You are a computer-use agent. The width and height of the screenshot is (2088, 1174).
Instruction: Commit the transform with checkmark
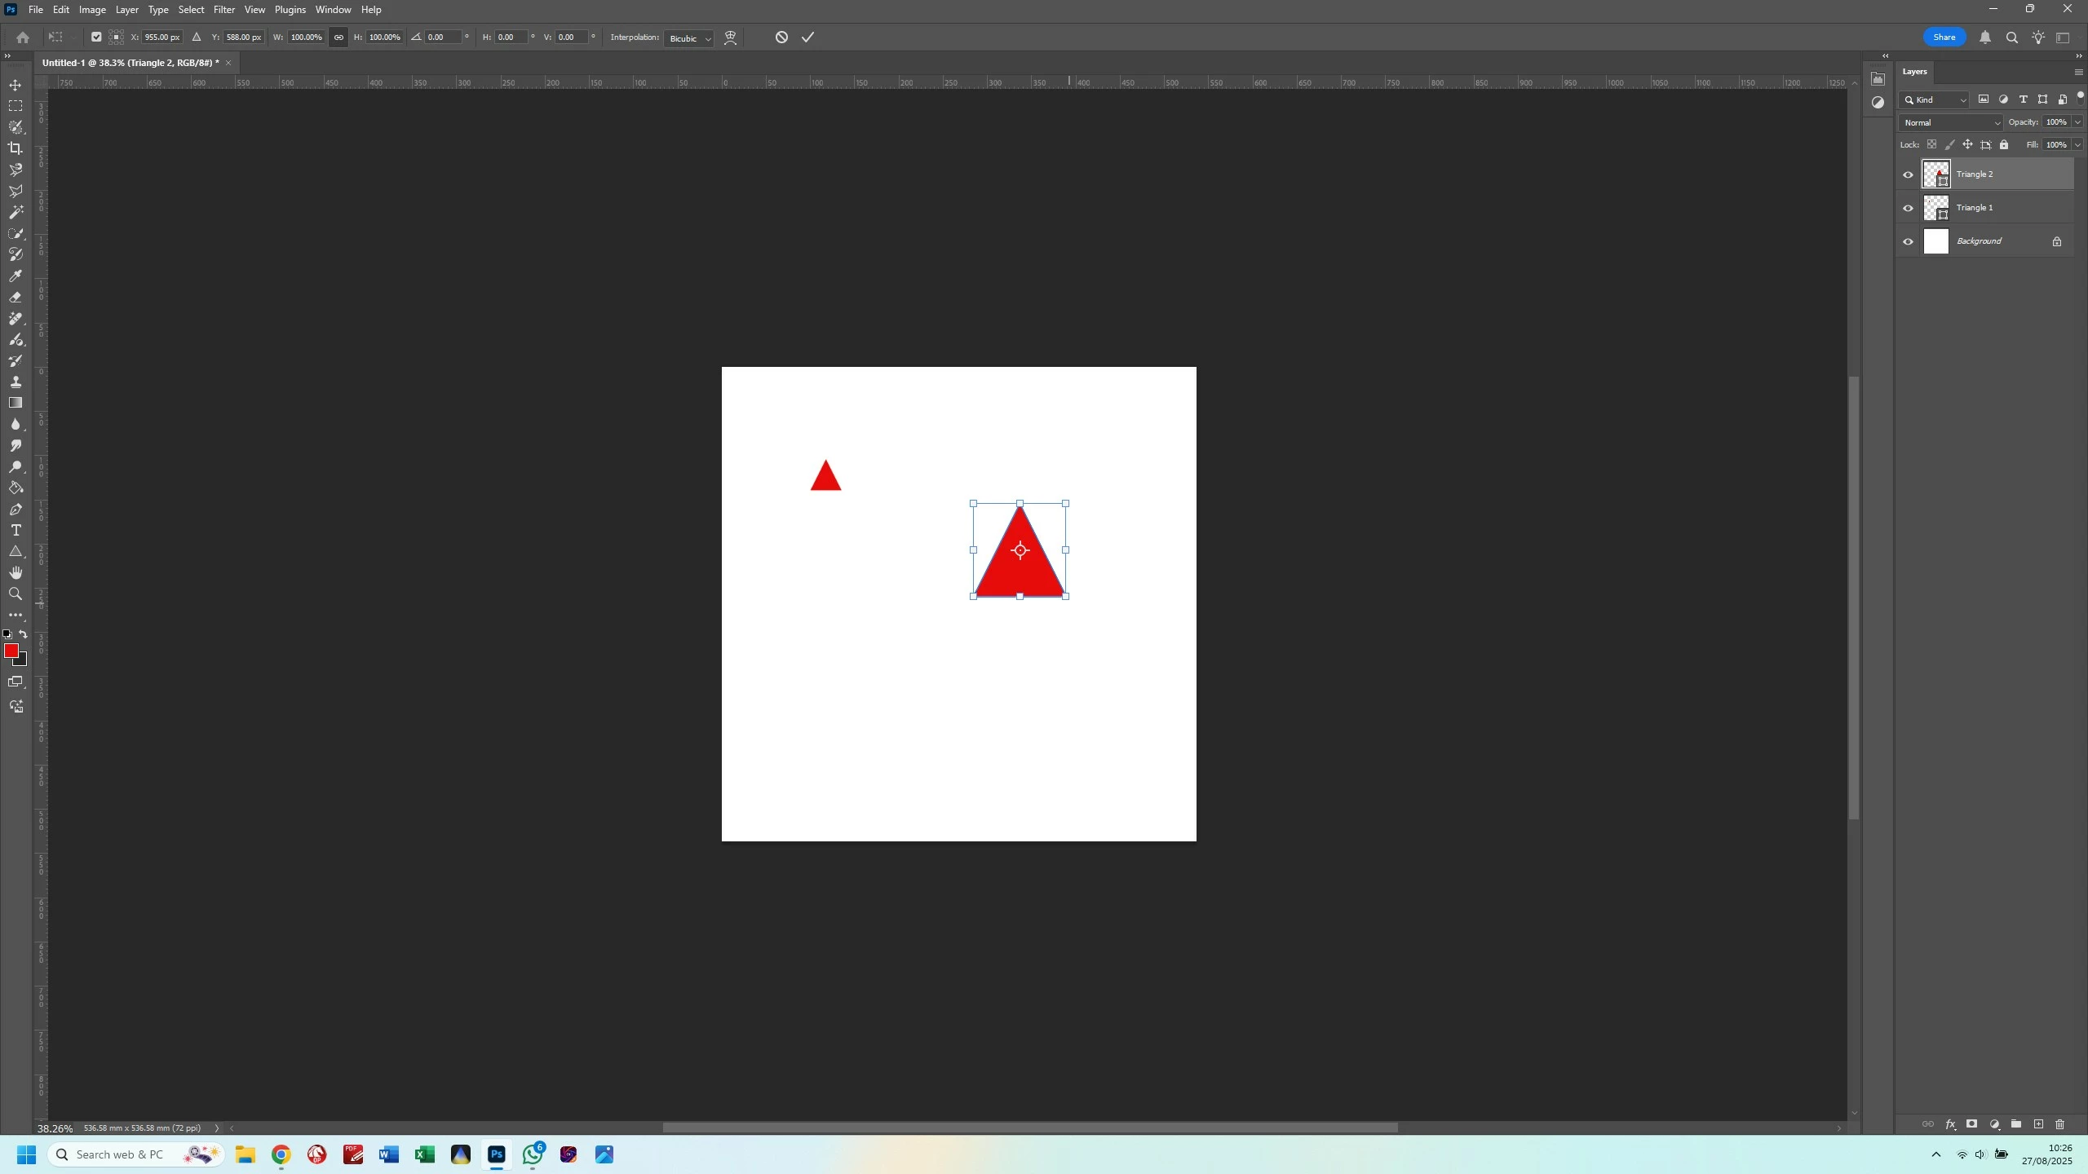pyautogui.click(x=807, y=38)
